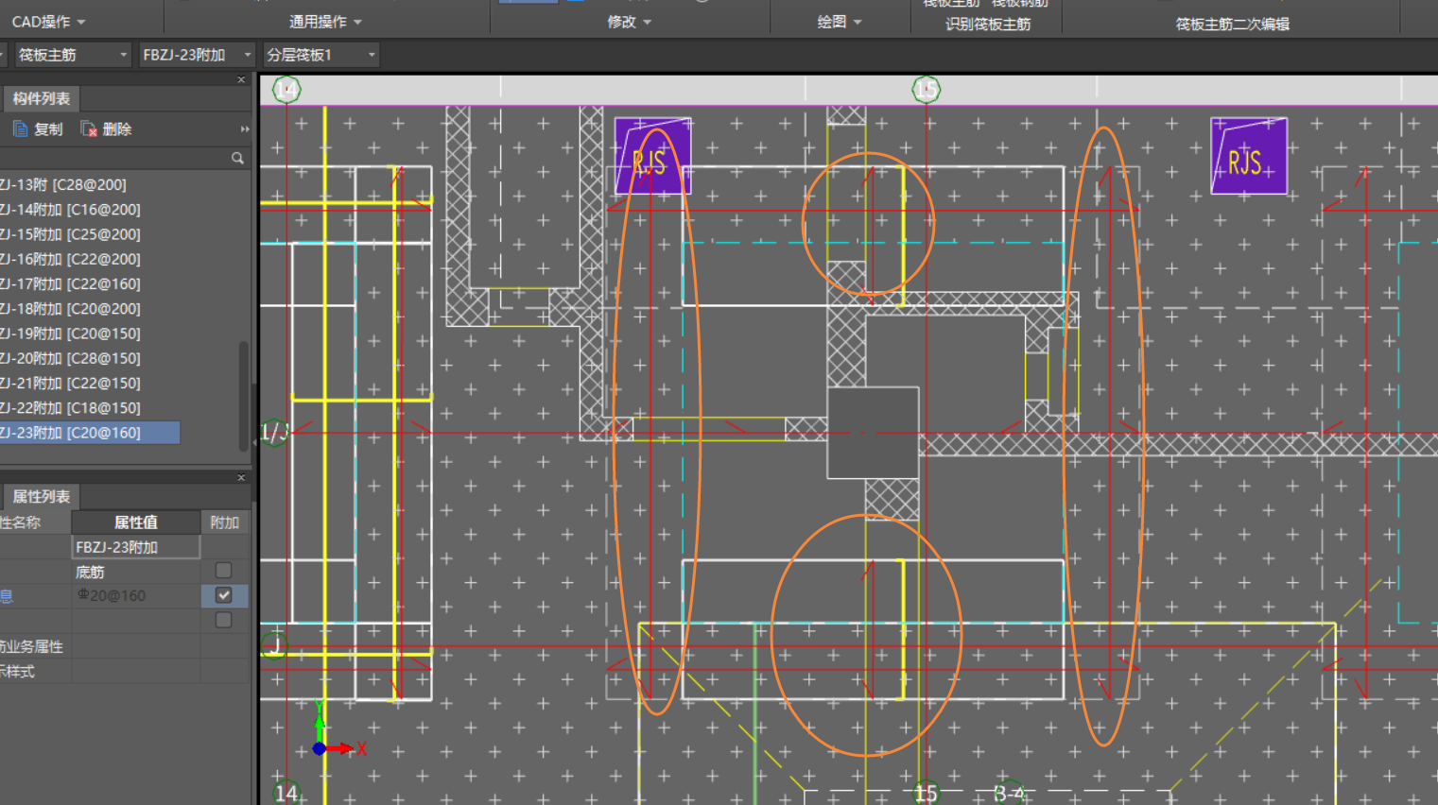Image resolution: width=1438 pixels, height=805 pixels.
Task: Close the 属性列表 panel
Action: point(241,477)
